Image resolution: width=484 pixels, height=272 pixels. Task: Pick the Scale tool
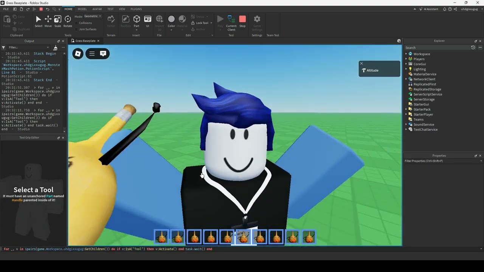[x=58, y=21]
